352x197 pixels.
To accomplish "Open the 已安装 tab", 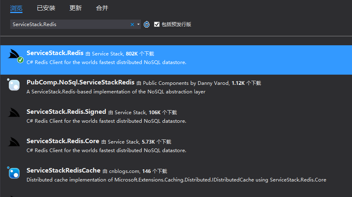I will point(46,8).
